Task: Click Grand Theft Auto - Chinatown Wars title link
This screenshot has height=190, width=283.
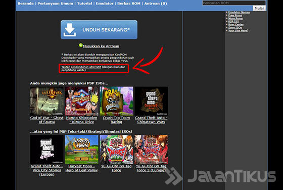Action: point(151,120)
